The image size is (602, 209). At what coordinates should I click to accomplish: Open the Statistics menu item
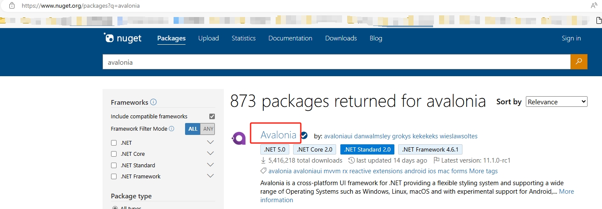(243, 38)
